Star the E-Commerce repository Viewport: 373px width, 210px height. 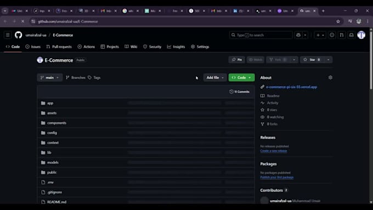(312, 60)
